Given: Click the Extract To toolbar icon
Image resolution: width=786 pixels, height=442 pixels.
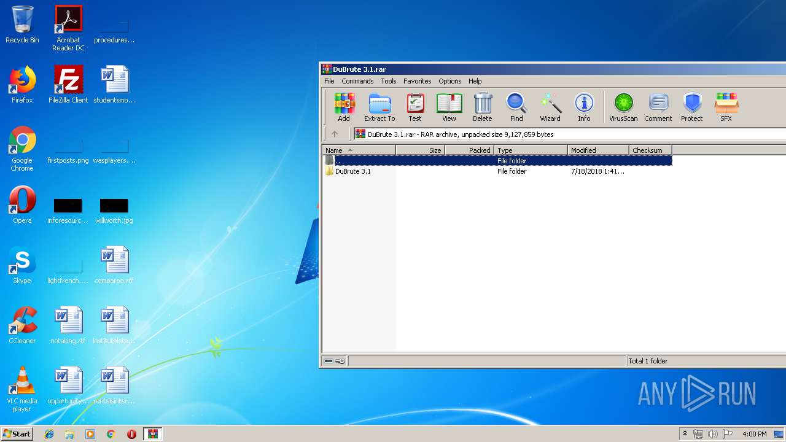Looking at the screenshot, I should point(379,107).
